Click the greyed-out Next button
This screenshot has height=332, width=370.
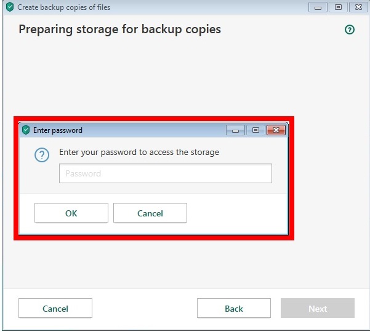pyautogui.click(x=318, y=309)
